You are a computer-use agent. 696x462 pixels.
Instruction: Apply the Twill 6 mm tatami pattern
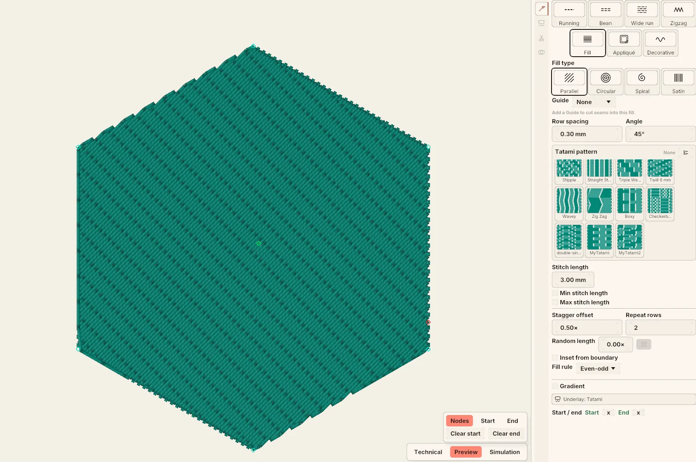660,171
